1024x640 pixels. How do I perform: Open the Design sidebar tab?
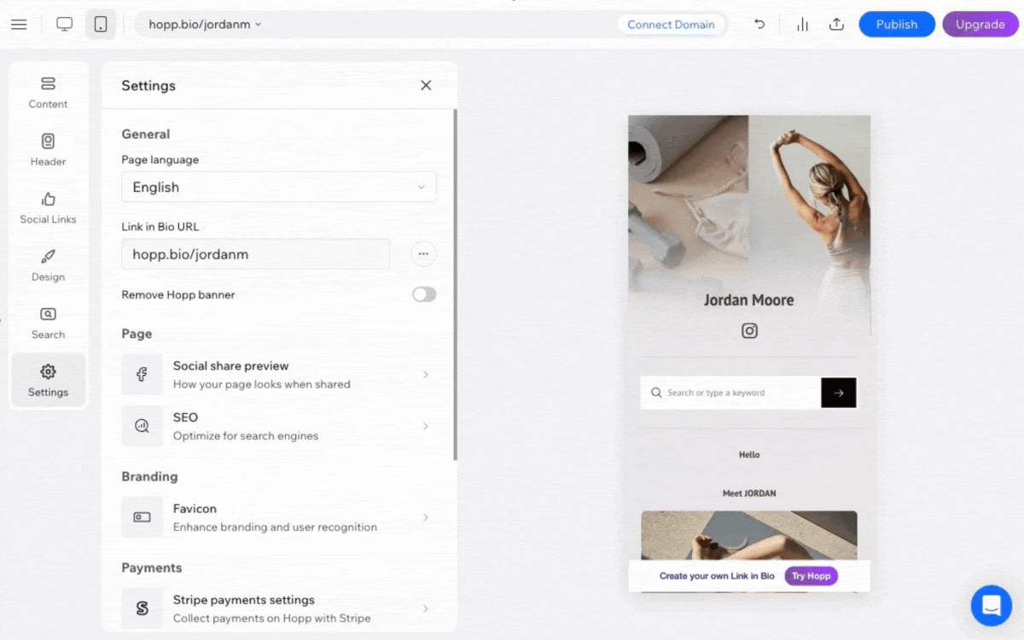pyautogui.click(x=48, y=265)
